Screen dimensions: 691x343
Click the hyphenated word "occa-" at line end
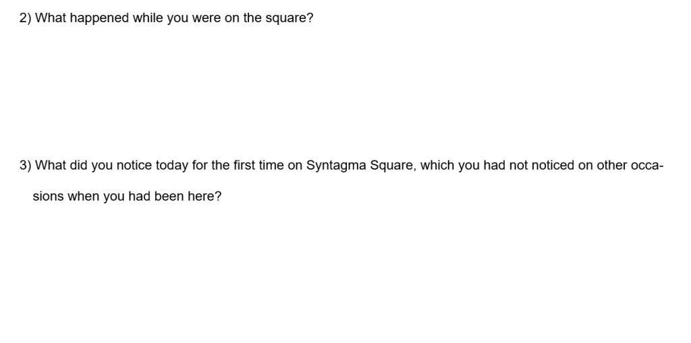click(648, 165)
